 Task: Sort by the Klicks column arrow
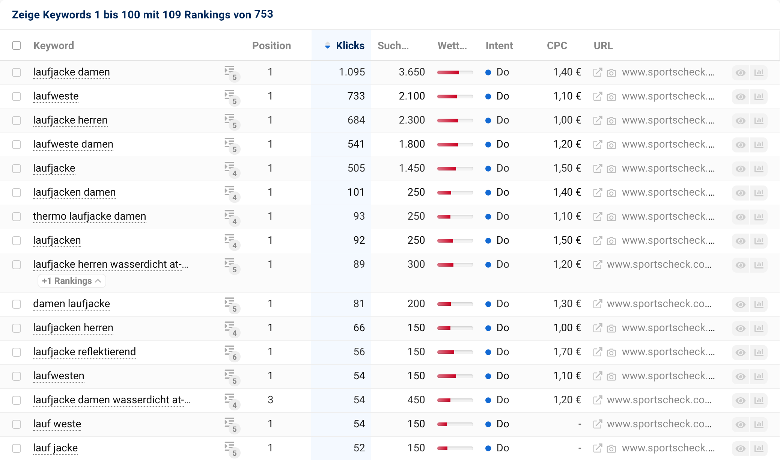click(327, 46)
